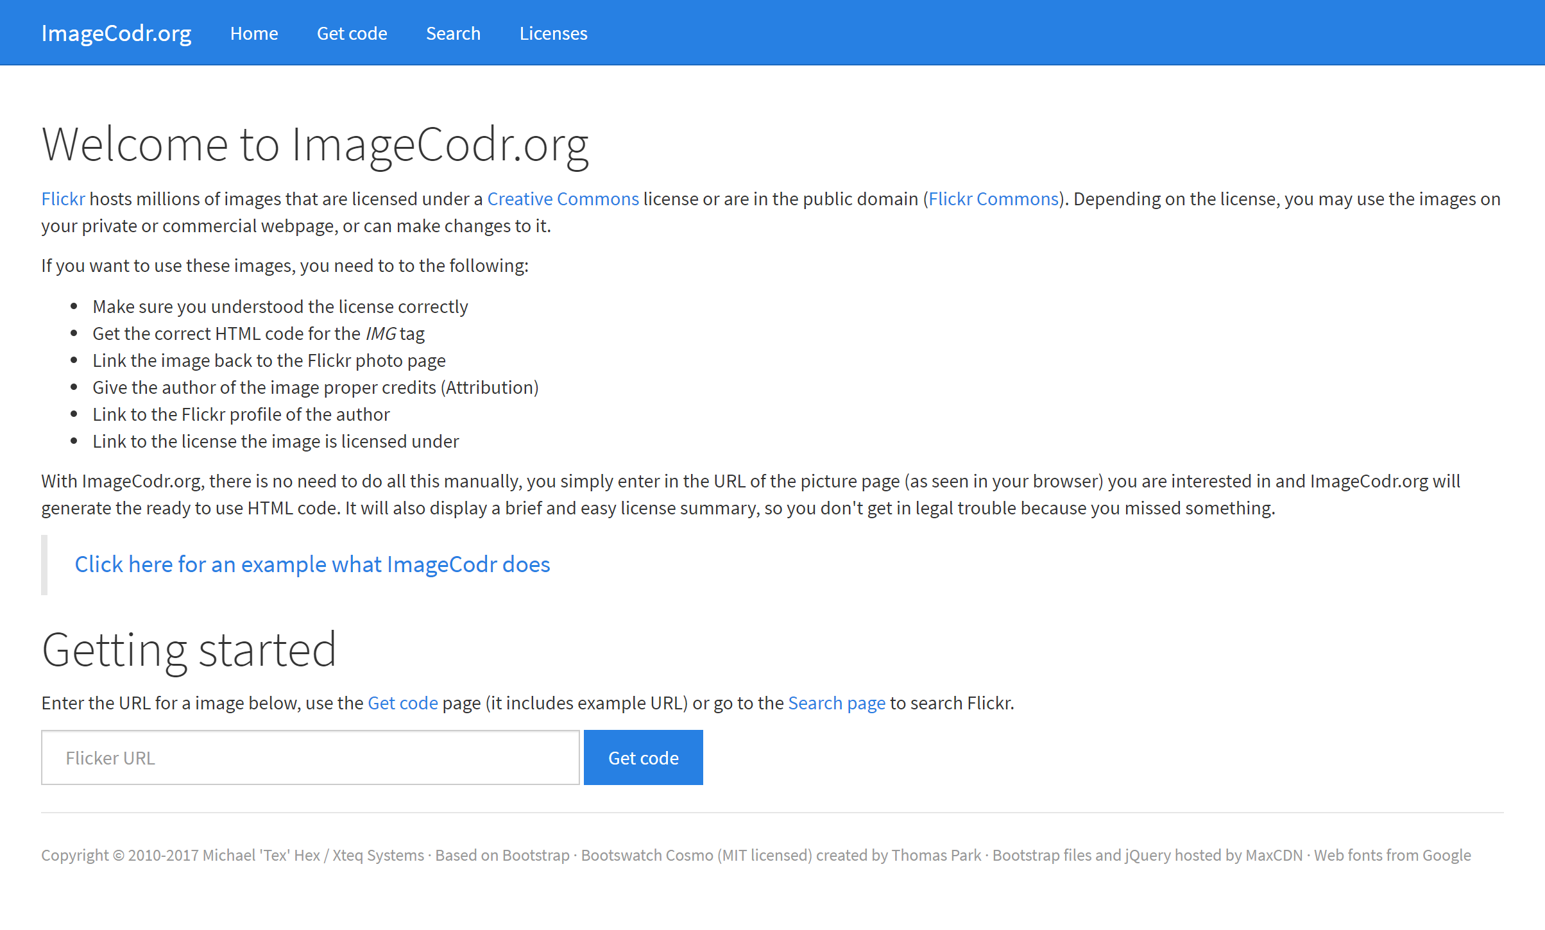Follow the Search page link
The image size is (1545, 930).
pos(837,703)
